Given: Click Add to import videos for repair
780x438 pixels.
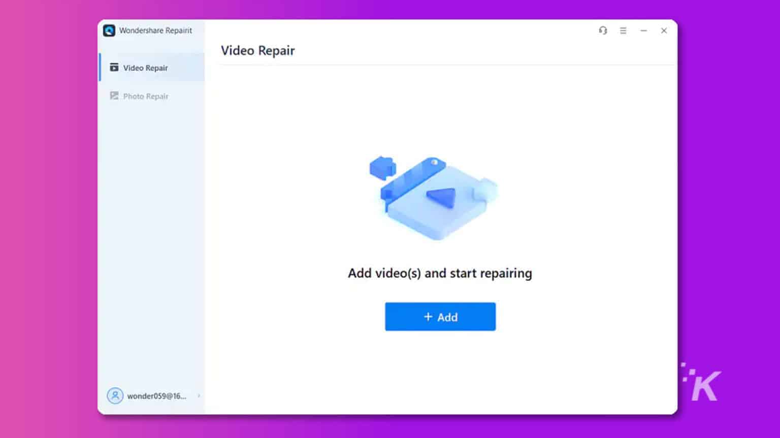Looking at the screenshot, I should tap(440, 316).
